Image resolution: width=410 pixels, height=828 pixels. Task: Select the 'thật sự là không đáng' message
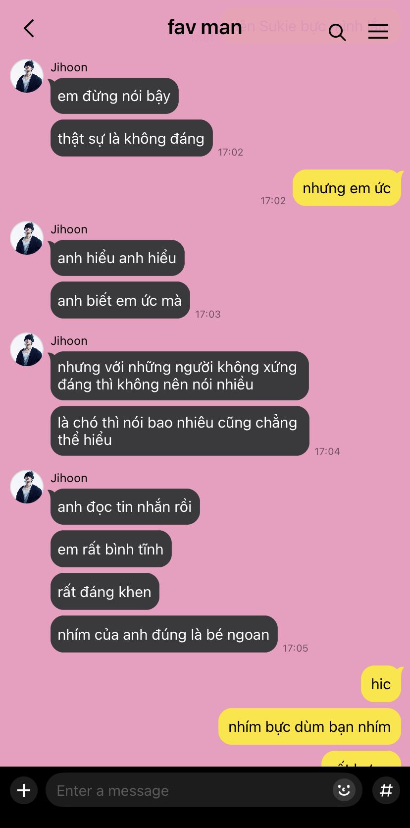click(x=131, y=138)
